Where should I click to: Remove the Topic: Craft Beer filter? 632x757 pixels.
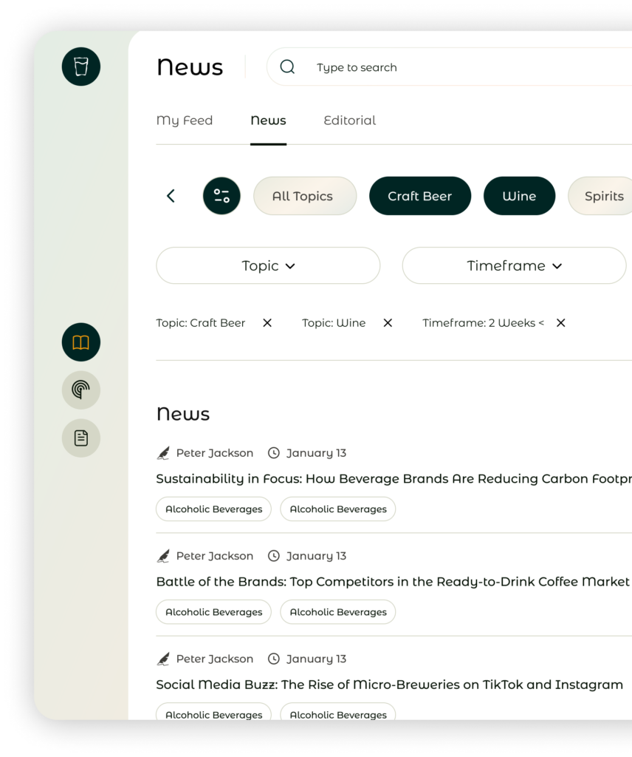coord(267,323)
